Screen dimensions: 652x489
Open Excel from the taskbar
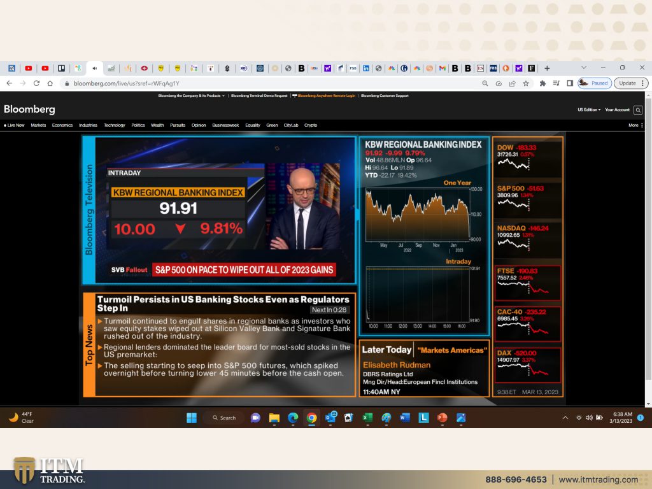pos(367,418)
